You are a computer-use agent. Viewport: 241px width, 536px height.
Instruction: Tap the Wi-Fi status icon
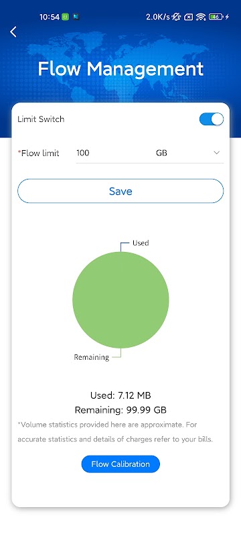201,17
